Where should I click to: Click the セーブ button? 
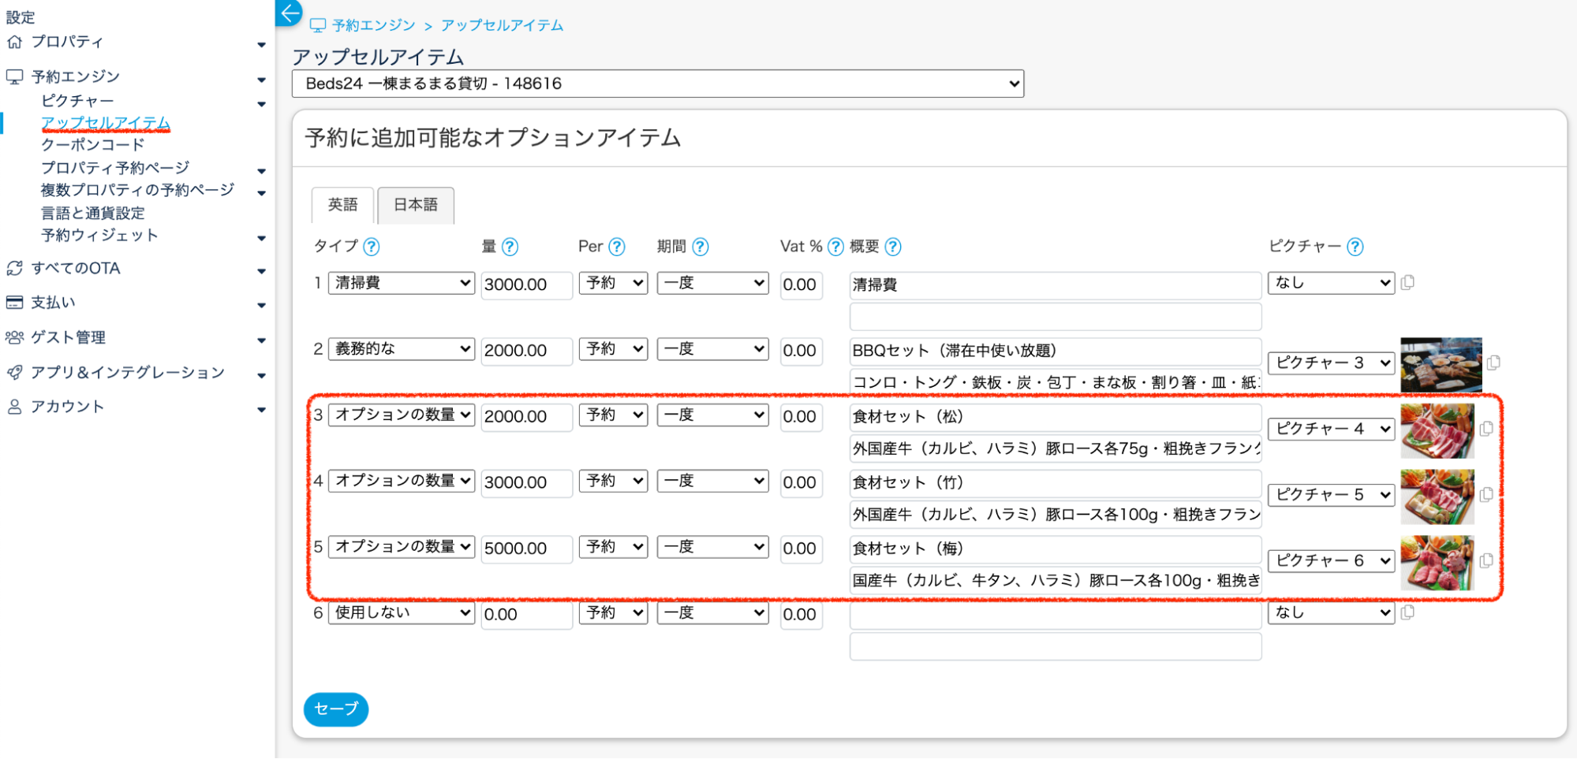tap(336, 709)
